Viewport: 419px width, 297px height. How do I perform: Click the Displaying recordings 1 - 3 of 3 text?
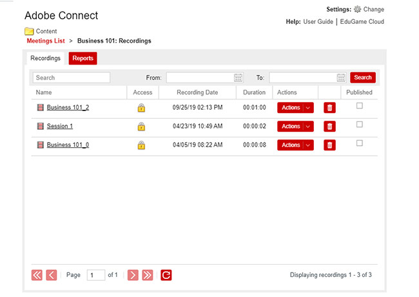tap(331, 275)
